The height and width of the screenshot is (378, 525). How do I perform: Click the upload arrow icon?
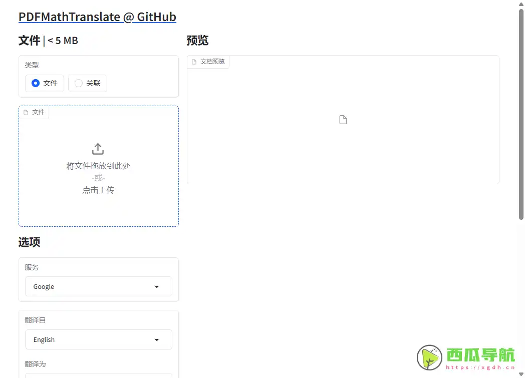pyautogui.click(x=98, y=149)
